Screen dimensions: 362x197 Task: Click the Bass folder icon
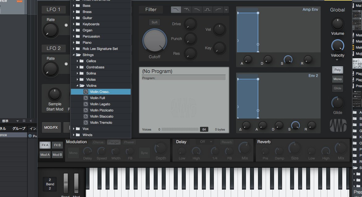point(78,6)
